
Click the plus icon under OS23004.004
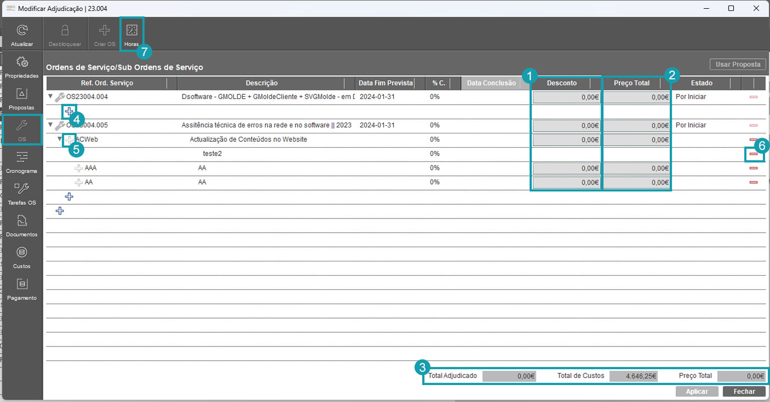(x=69, y=111)
